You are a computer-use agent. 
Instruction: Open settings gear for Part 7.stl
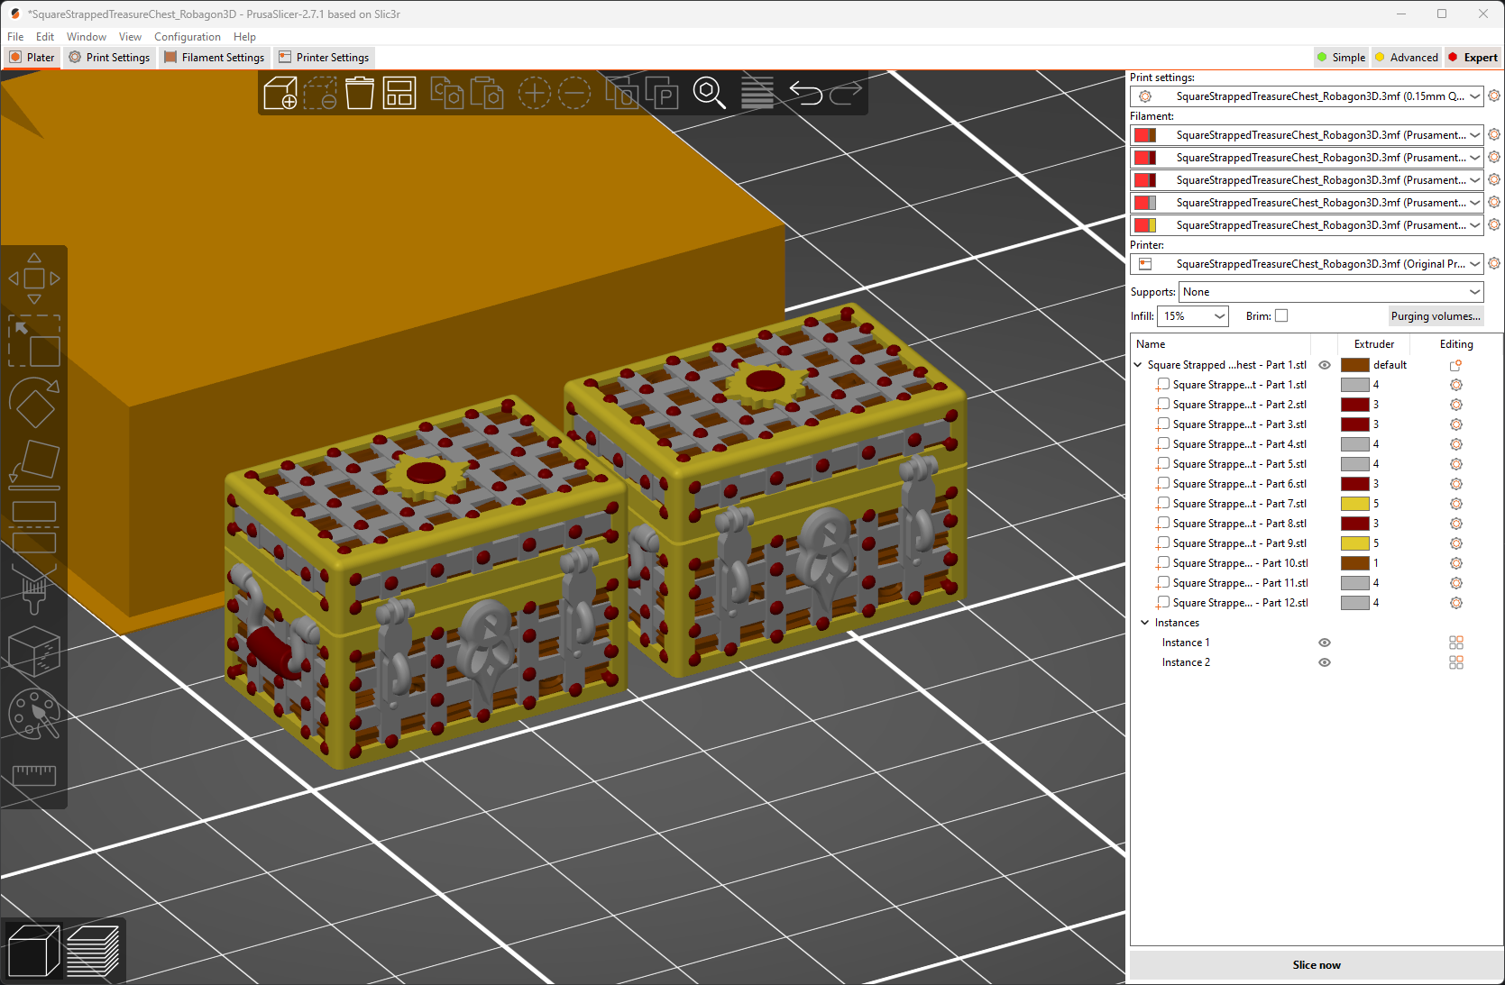click(x=1455, y=504)
